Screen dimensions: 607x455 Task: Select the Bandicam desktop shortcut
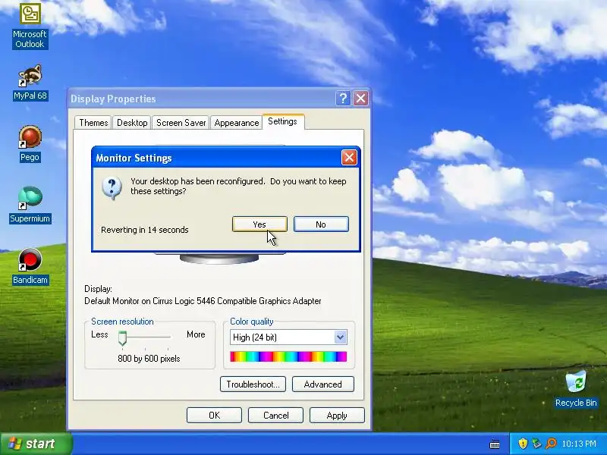(x=30, y=267)
